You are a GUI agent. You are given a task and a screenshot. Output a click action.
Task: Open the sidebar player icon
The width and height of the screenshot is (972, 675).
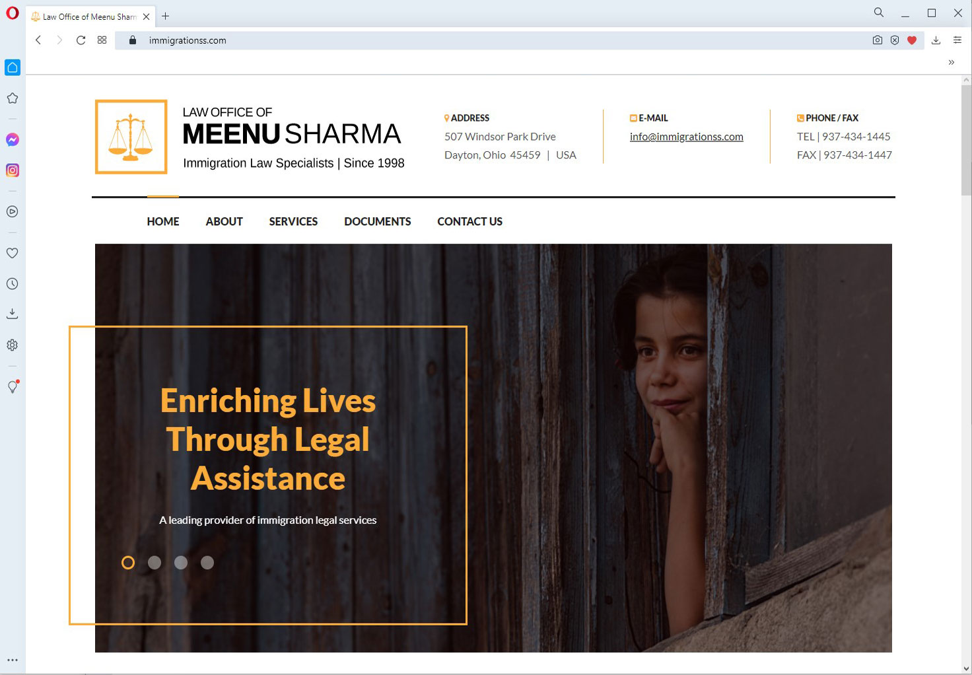click(x=12, y=212)
